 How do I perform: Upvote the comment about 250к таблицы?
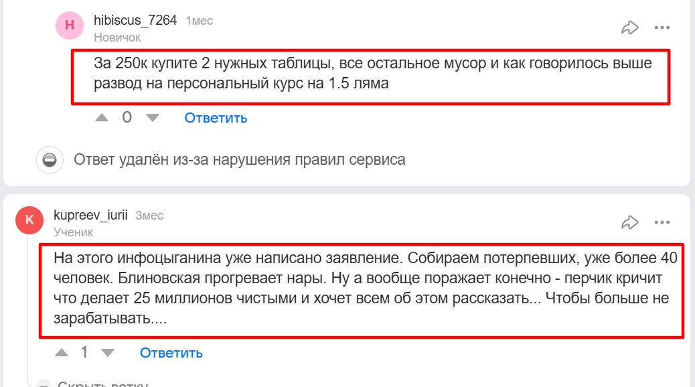point(102,118)
